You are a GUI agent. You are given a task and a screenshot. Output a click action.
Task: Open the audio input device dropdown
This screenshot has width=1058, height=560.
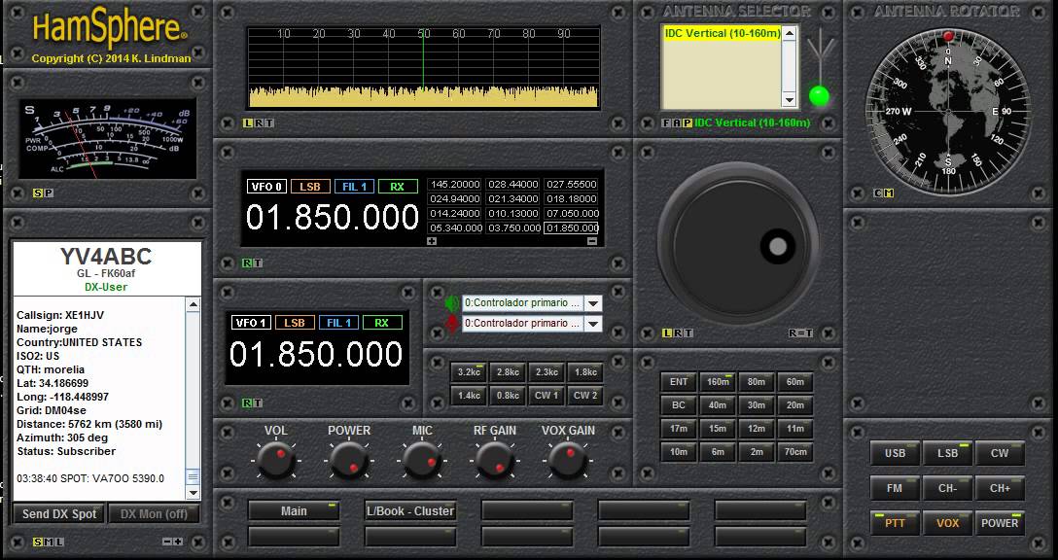click(593, 324)
